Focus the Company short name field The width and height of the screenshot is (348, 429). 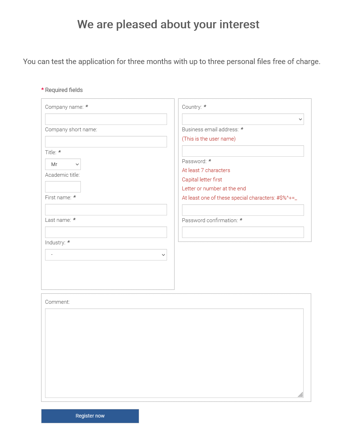106,142
